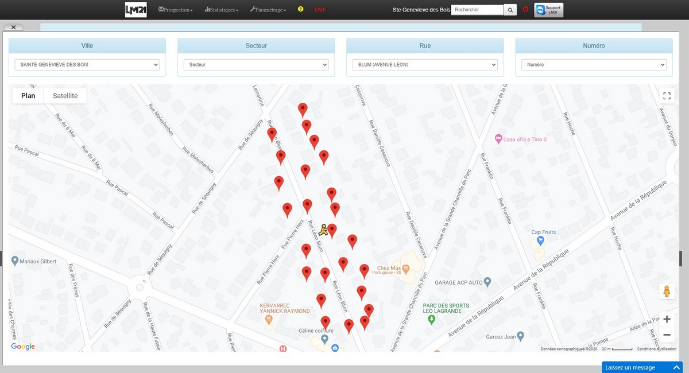Open the Laissez un message chat bar
Image resolution: width=689 pixels, height=373 pixels.
642,367
